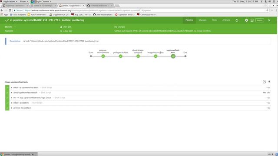Click the network icon in the system tray
The height and width of the screenshot is (156, 278).
point(261,1)
